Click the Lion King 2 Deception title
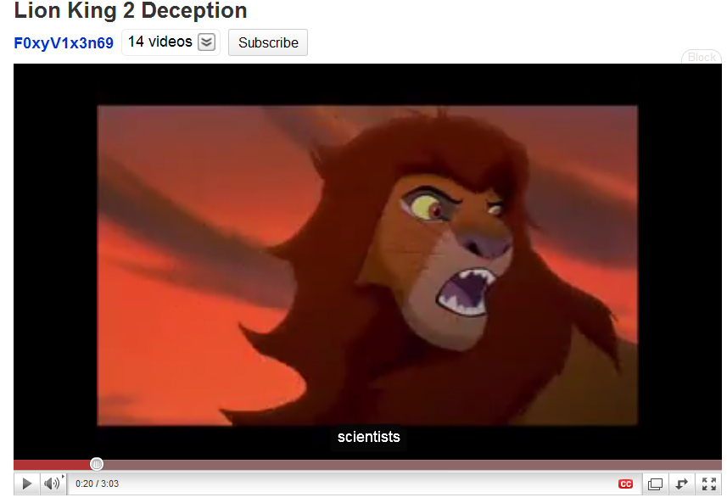Image resolution: width=727 pixels, height=503 pixels. [131, 10]
